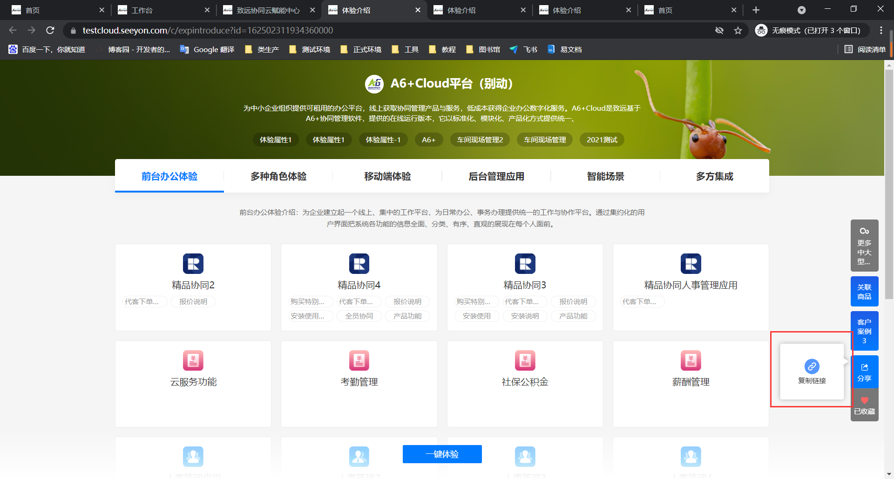Click the new tab plus button
Image resolution: width=894 pixels, height=479 pixels.
point(756,10)
